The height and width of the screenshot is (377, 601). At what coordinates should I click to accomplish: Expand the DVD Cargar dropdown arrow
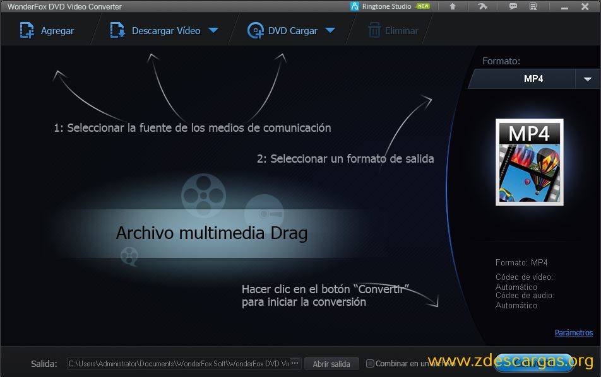pyautogui.click(x=330, y=30)
